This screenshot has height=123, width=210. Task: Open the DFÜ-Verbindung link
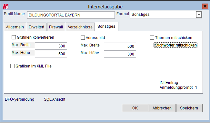[x=20, y=99]
